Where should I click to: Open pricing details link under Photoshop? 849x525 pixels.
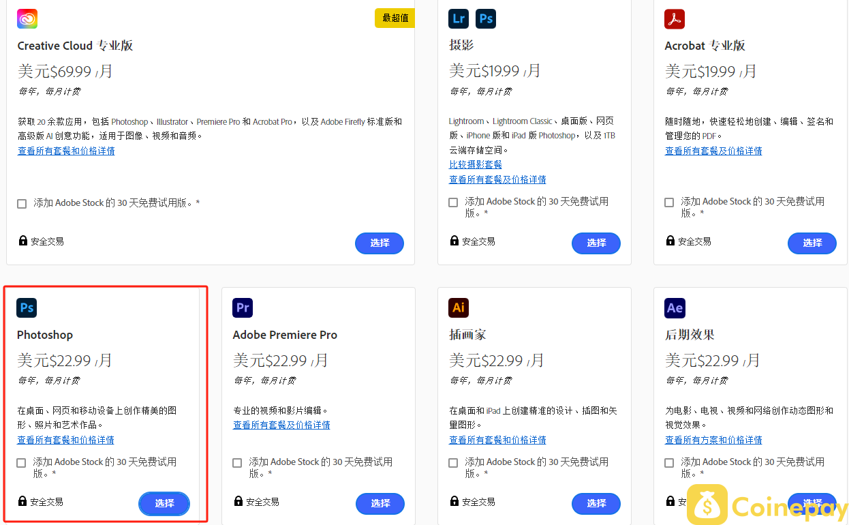[x=65, y=440]
